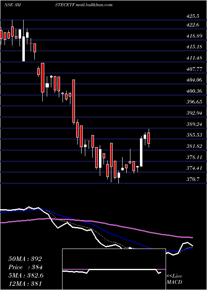The width and height of the screenshot is (207, 290).
Task: Click the 392.94 price axis label
Action: (x=194, y=113)
